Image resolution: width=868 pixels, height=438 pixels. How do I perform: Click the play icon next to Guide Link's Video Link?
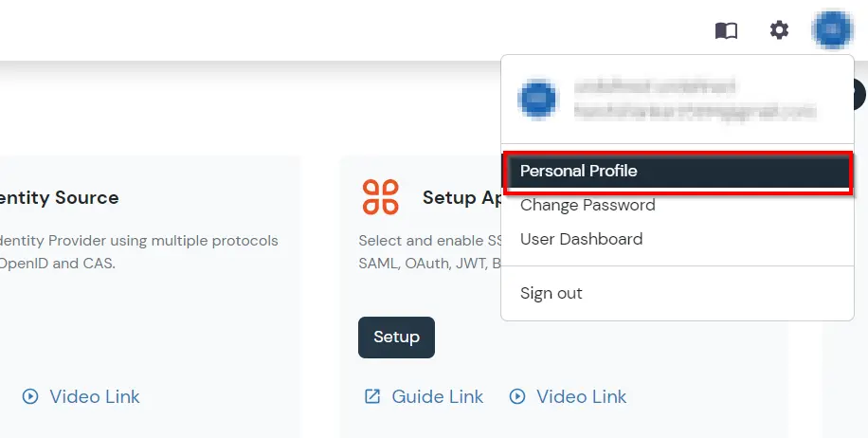click(x=517, y=396)
